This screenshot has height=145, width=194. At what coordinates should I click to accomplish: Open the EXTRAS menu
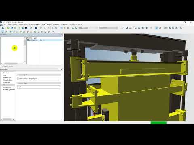point(56,25)
